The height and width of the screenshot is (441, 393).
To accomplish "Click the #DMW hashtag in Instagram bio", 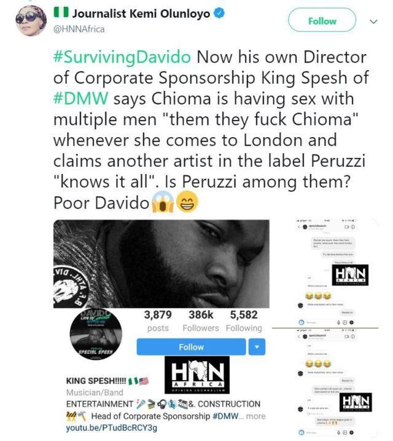I will (225, 416).
